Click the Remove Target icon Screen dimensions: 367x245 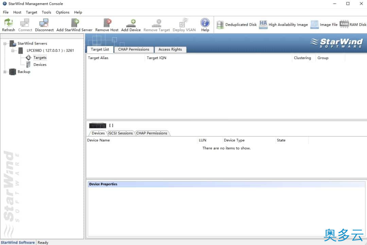pyautogui.click(x=157, y=23)
